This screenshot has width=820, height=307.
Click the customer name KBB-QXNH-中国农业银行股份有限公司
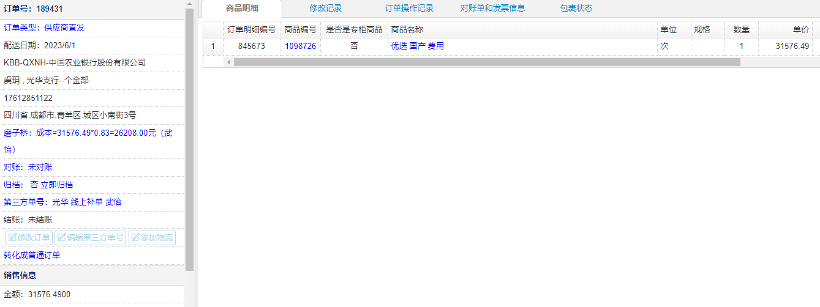point(75,62)
